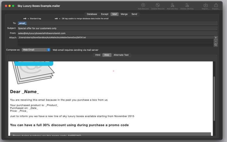Add an attachment with the plus button
Viewport: 227px width, 142px height.
tap(216, 38)
